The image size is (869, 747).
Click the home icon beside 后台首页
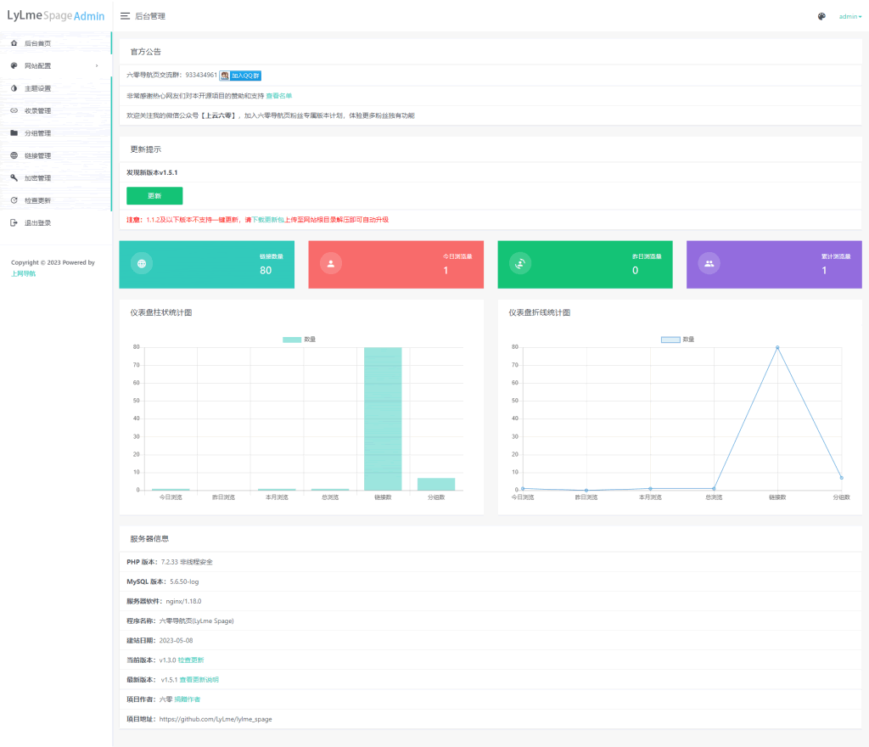[14, 42]
